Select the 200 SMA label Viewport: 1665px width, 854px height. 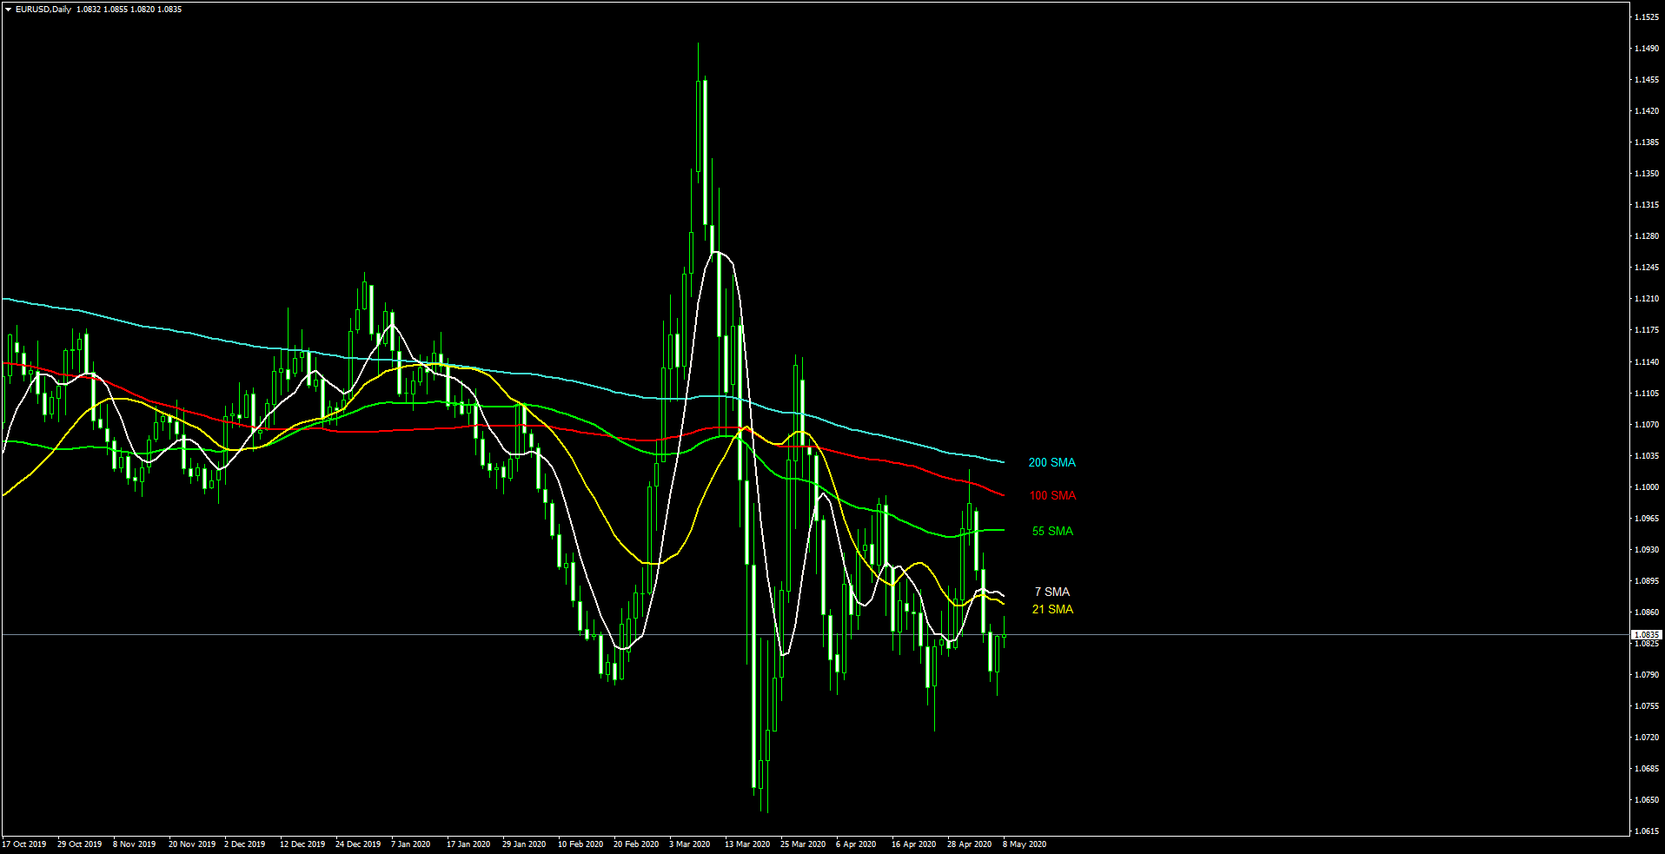[1051, 463]
